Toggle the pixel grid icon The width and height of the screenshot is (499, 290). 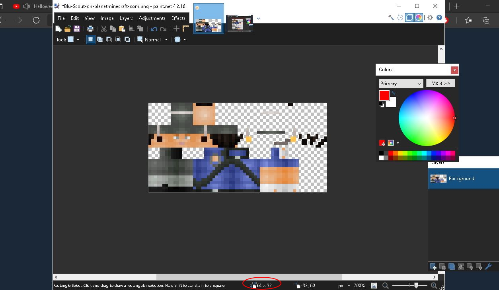tap(177, 29)
